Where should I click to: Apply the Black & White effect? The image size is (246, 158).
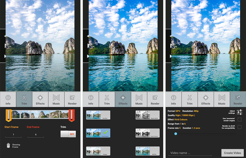click(147, 115)
